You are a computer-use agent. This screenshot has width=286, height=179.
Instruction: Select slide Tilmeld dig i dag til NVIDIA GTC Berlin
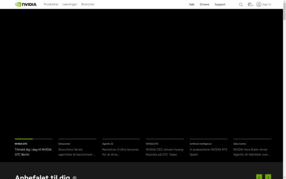(x=33, y=152)
